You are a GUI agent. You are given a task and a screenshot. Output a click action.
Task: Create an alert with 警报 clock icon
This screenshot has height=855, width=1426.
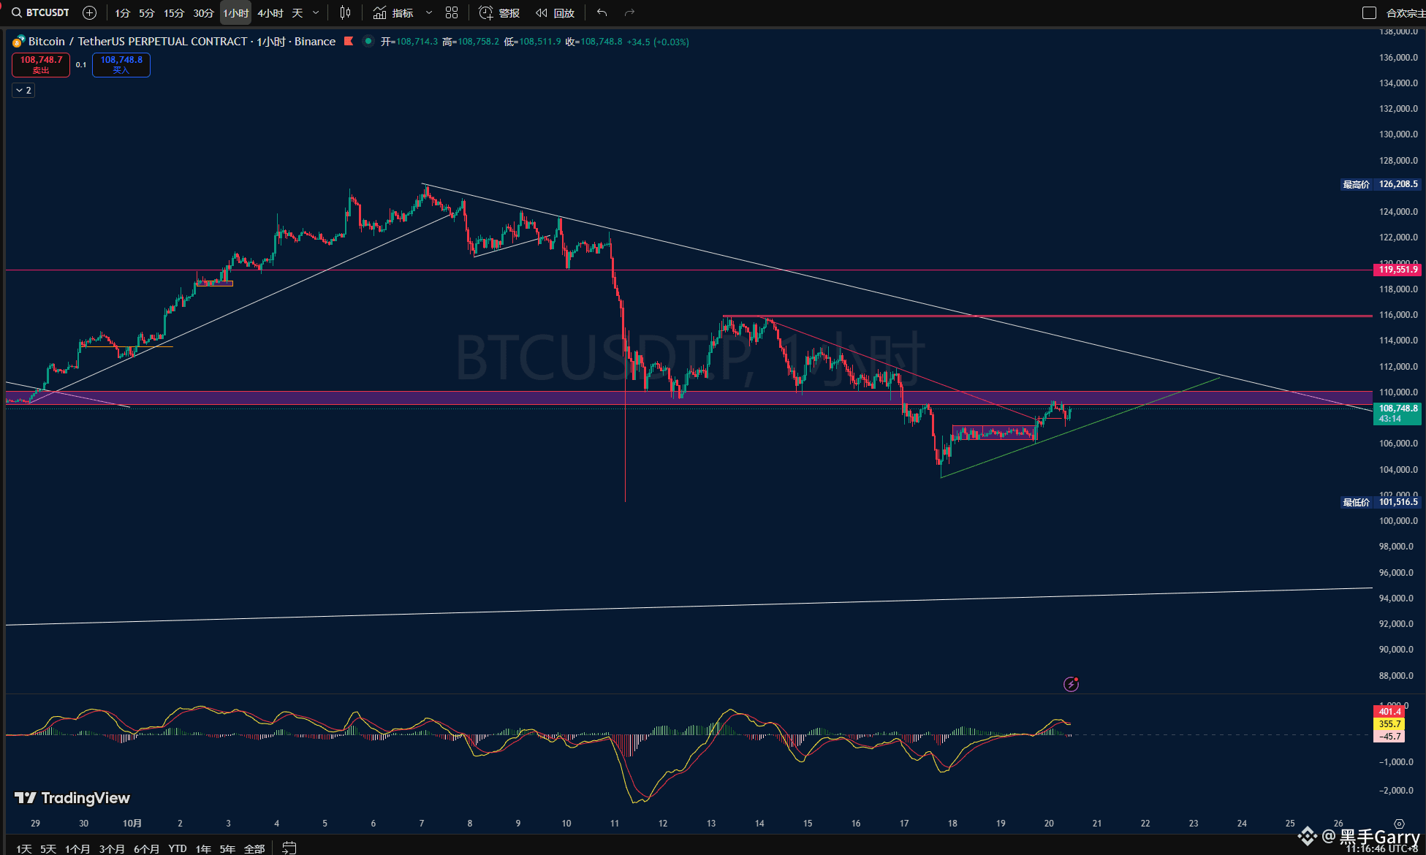click(485, 12)
